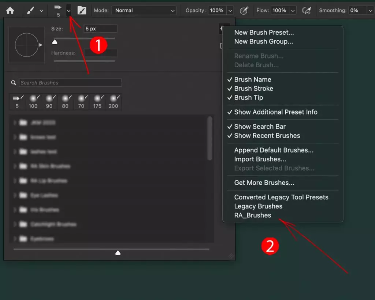Screen dimensions: 375x300
Task: Load the Legacy Brushes set
Action: click(x=258, y=206)
